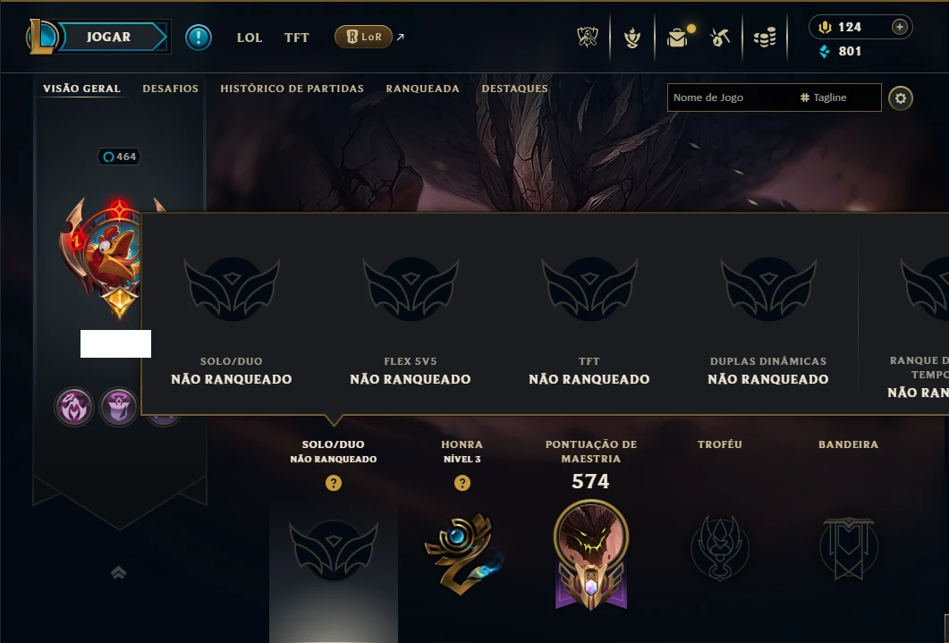Open Legends of Runeterra LoR link
Viewport: 949px width, 643px height.
364,37
